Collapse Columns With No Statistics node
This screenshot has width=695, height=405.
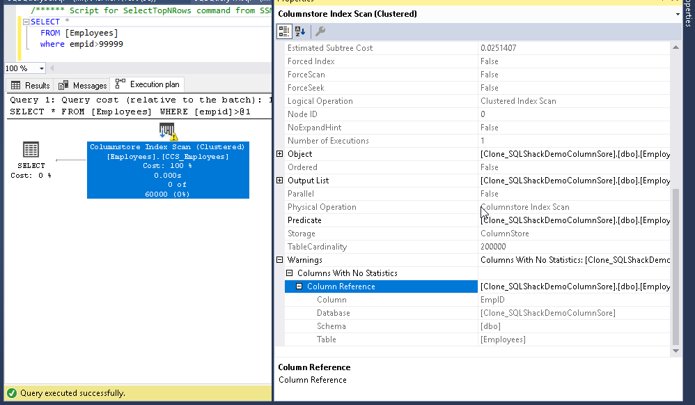pyautogui.click(x=290, y=273)
